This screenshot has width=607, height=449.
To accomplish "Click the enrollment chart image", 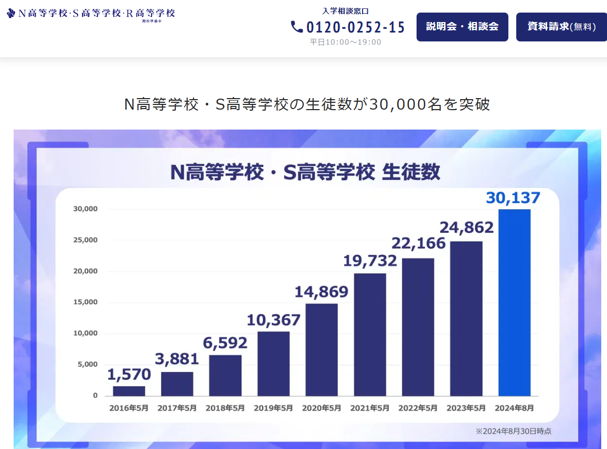I will click(x=307, y=289).
